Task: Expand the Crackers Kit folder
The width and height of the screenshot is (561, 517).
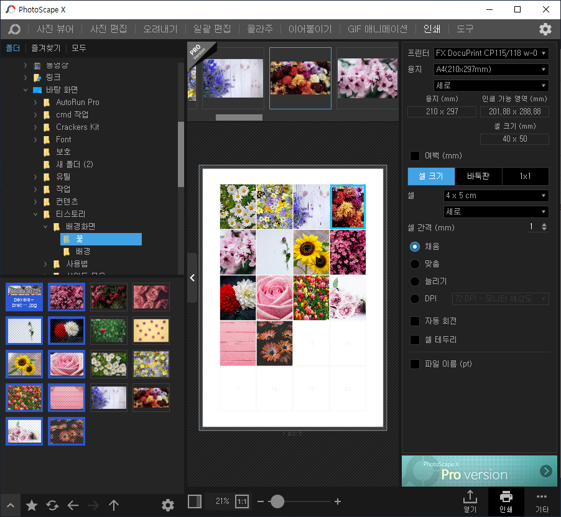Action: [x=35, y=127]
